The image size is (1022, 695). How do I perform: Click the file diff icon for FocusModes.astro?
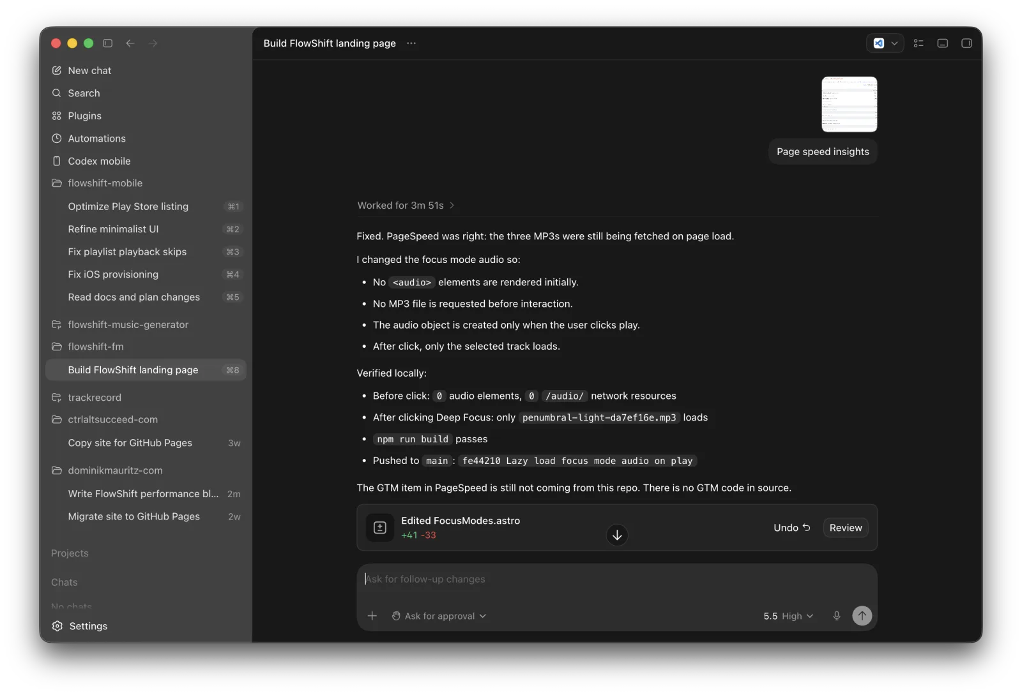click(x=380, y=528)
